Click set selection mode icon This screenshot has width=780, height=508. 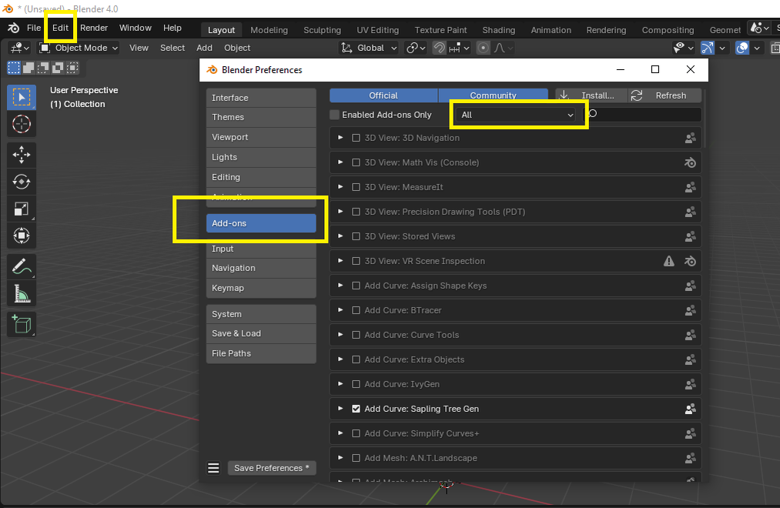coord(14,68)
